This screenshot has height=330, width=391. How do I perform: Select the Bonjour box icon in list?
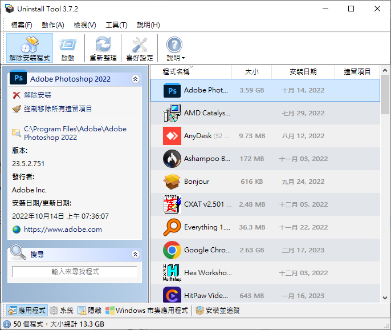(172, 182)
